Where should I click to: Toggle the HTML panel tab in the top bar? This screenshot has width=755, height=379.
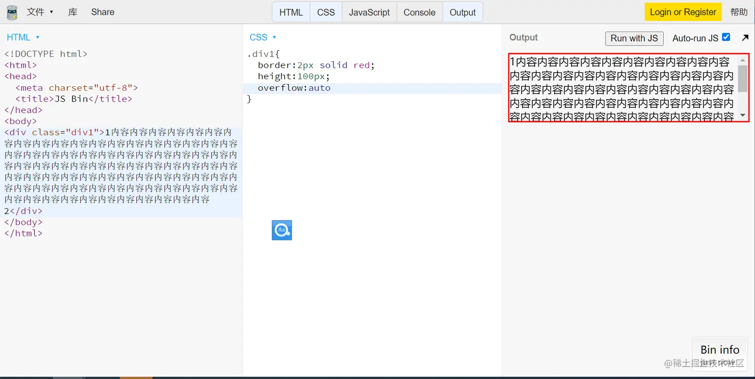[x=291, y=12]
